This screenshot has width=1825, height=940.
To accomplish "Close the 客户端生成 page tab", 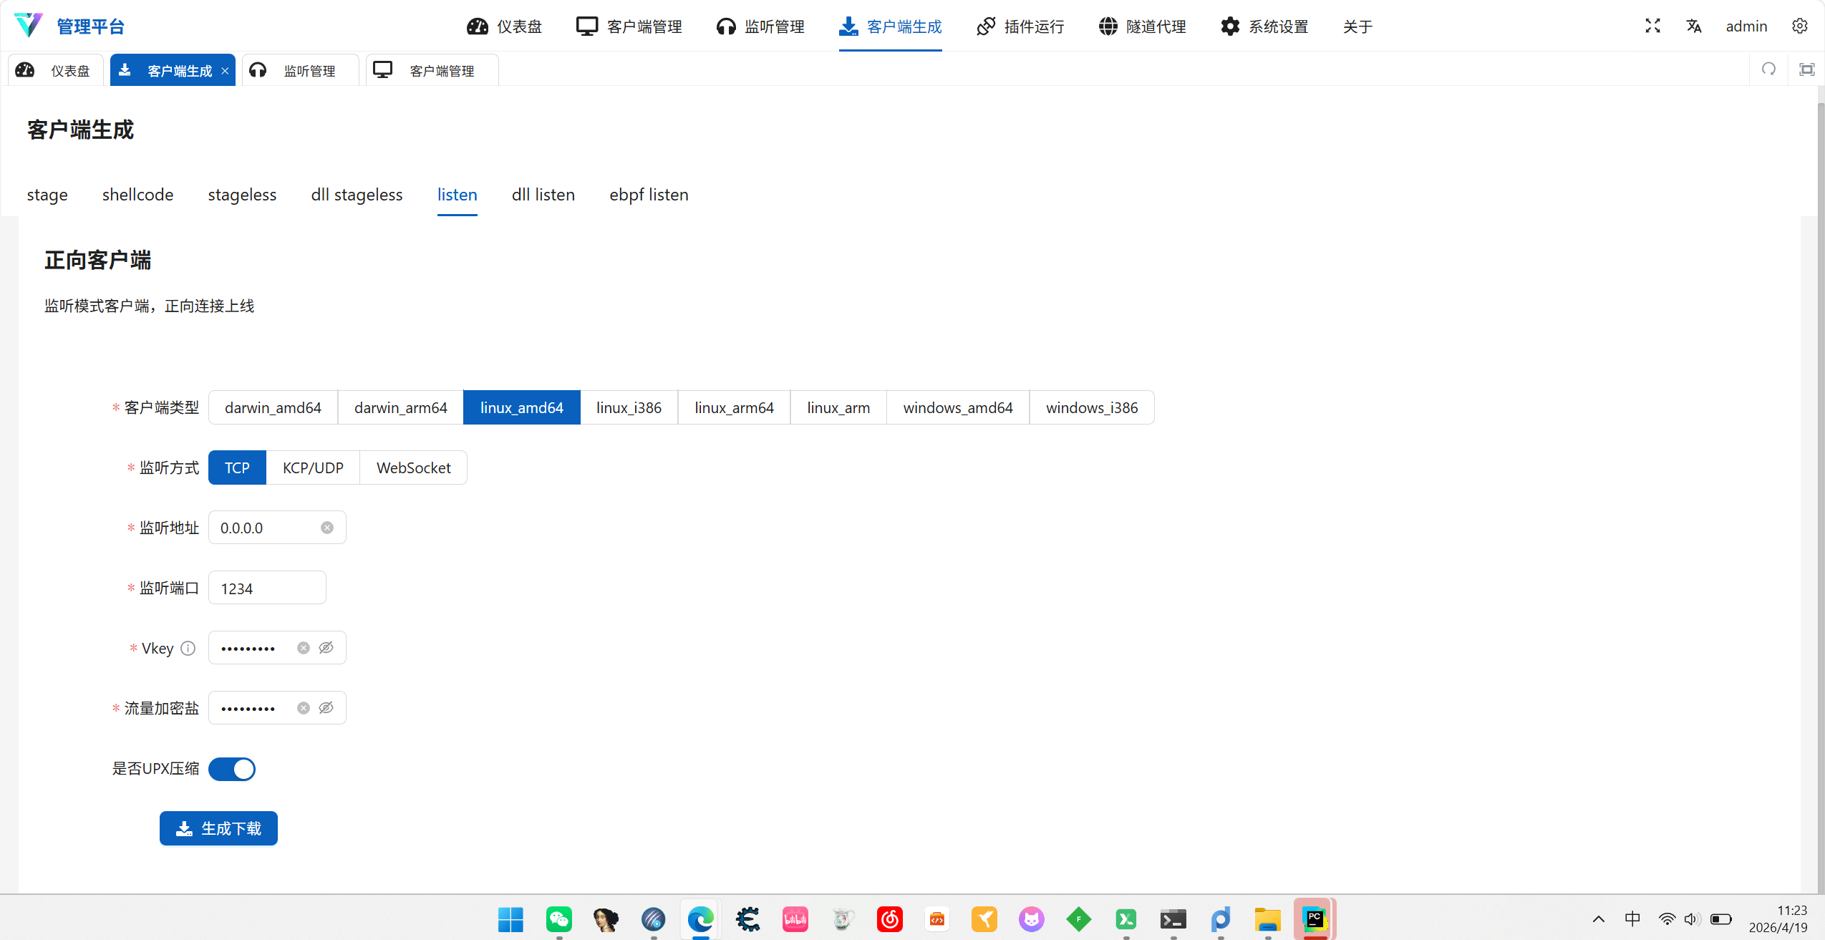I will tap(225, 71).
